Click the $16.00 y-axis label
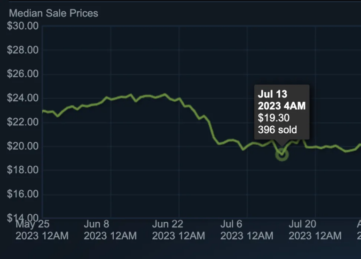This screenshot has width=361, height=259. [23, 194]
